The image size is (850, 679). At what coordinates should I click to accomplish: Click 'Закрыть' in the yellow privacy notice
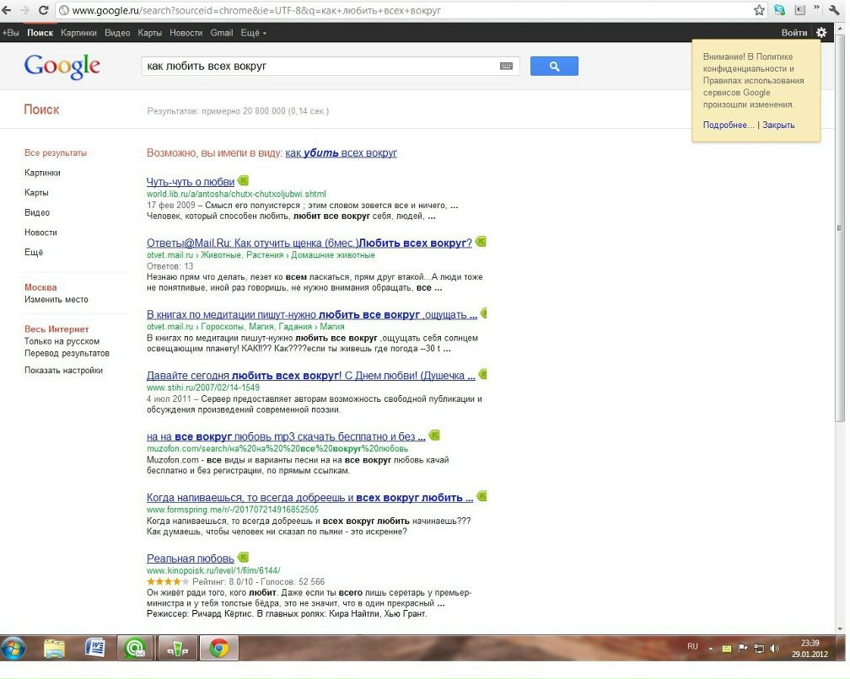[778, 125]
